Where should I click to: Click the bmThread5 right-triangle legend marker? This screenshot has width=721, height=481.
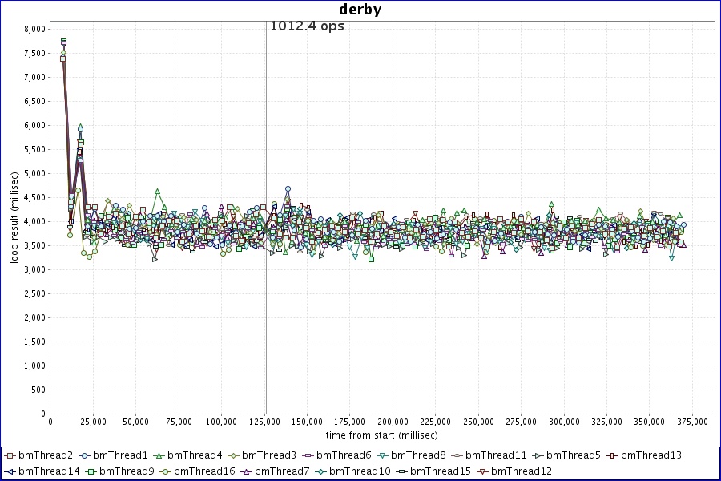537,455
